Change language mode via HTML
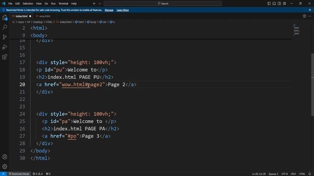 tap(302, 174)
